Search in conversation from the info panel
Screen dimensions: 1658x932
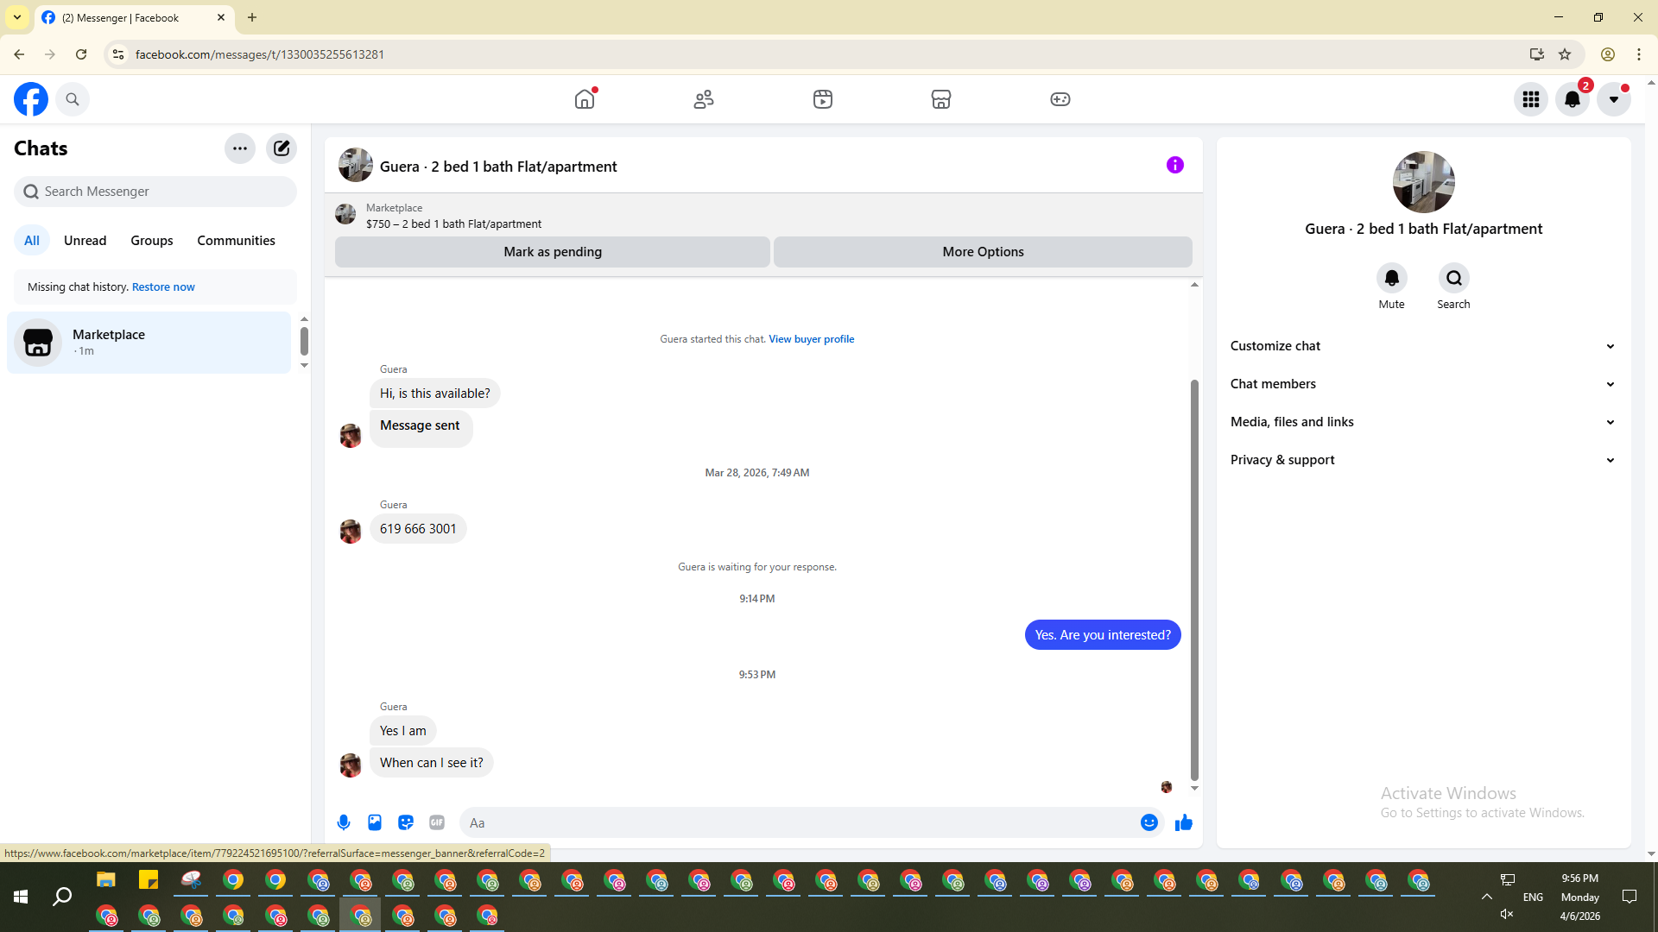coord(1454,278)
